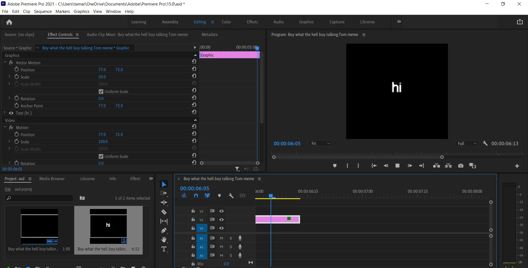The image size is (528, 268).
Task: Collapse the Vector Motion effect
Action: tap(5, 62)
